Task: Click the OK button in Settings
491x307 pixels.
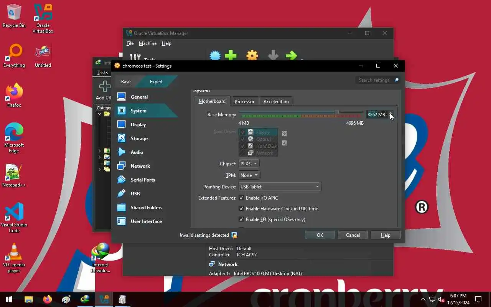Action: pos(320,235)
